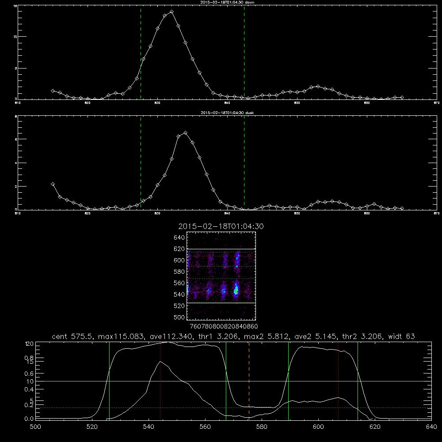442x442 pixels.
Task: Click the right green dashed line in dusk plot
Action: [x=244, y=163]
